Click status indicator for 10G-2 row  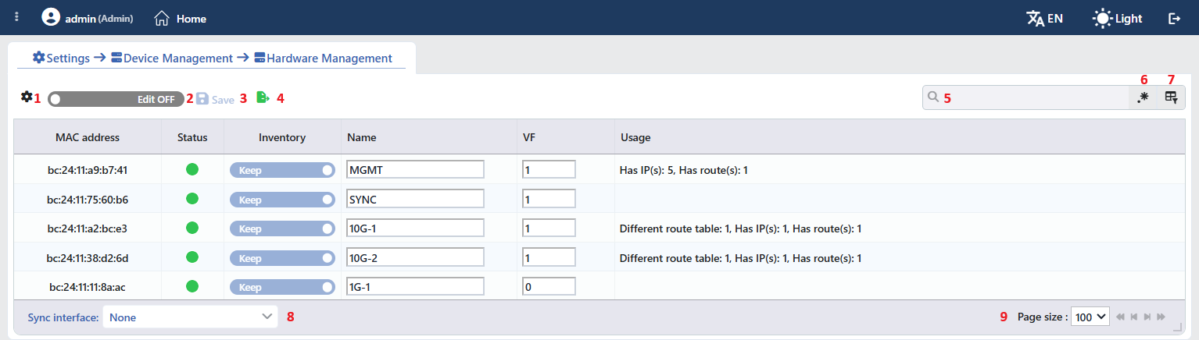[x=192, y=257]
